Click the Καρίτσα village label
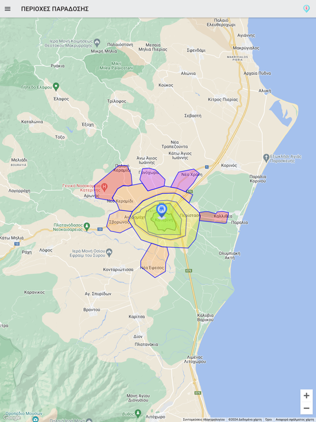The width and height of the screenshot is (316, 422). (x=137, y=316)
